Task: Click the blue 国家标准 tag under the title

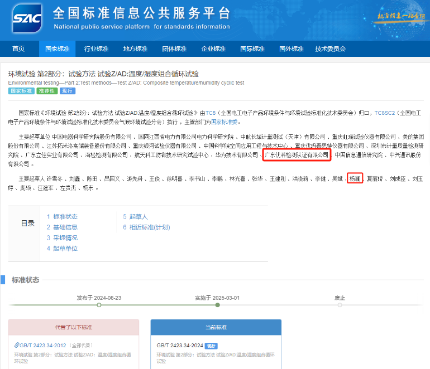Action: (21, 91)
